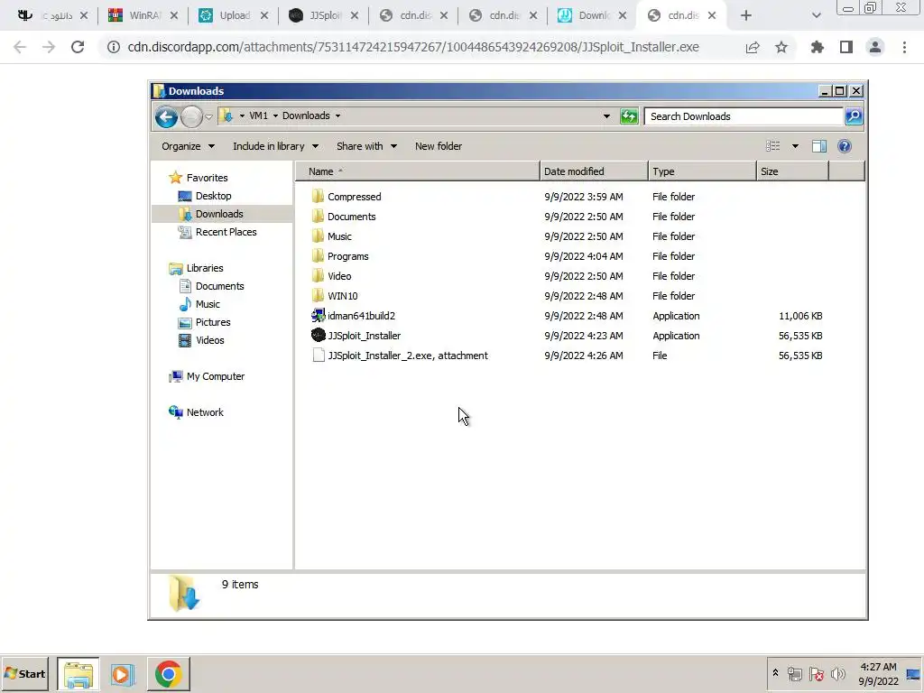Select Desktop under Favorites
Image resolution: width=924 pixels, height=693 pixels.
pos(213,196)
